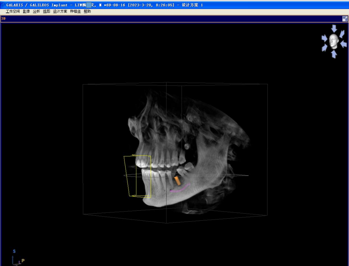
Task: Click the right arrow beside the head model
Action: (x=343, y=44)
